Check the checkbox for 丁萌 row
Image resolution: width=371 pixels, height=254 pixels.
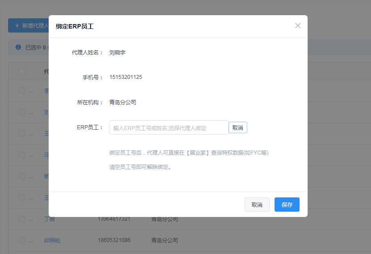(x=22, y=218)
